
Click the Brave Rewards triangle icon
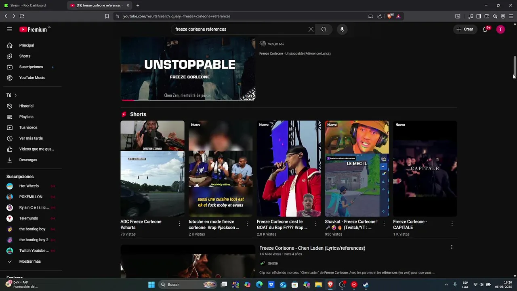pyautogui.click(x=398, y=16)
